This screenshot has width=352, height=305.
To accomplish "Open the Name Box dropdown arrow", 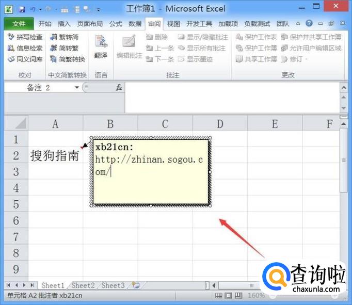I will click(x=77, y=87).
